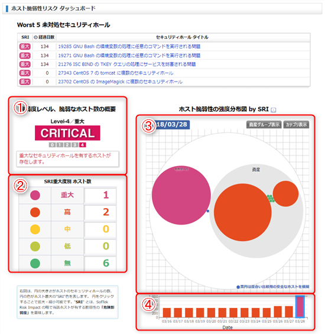Image resolution: width=325 pixels, height=334 pixels.
Task: Click the yellow 中 circle in host count table
Action: [35, 229]
